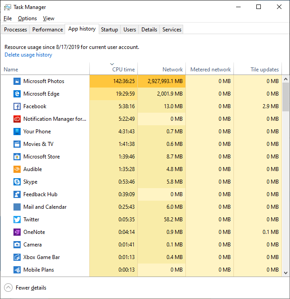
Task: Switch to the Users tab
Action: click(x=130, y=30)
